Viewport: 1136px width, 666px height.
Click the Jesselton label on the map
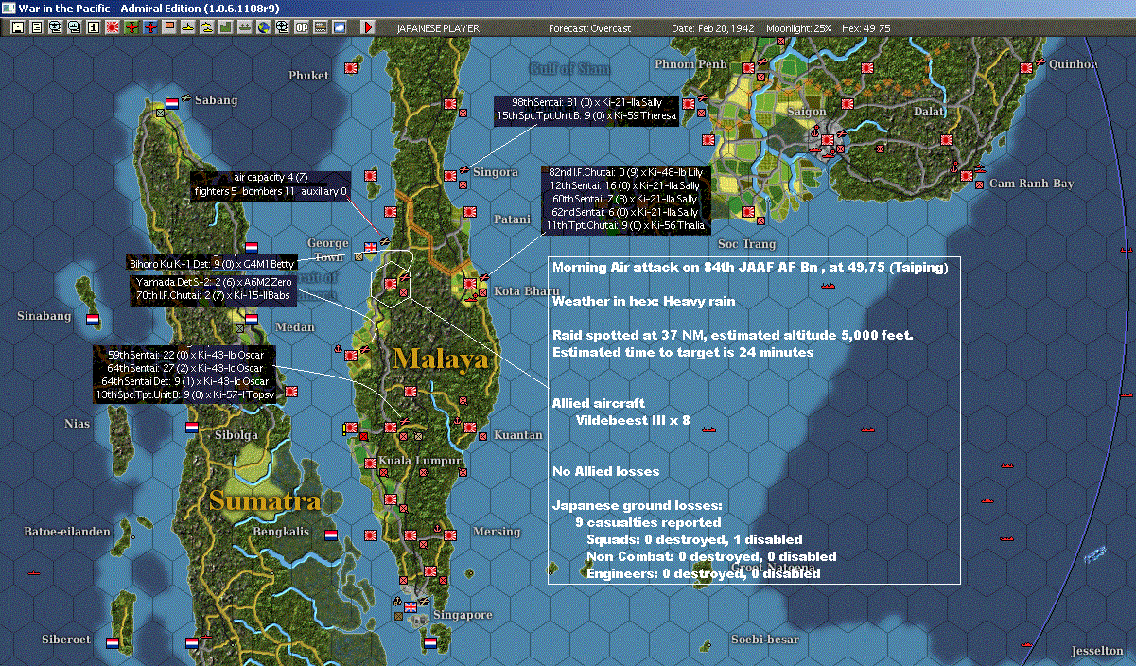pos(1097,652)
